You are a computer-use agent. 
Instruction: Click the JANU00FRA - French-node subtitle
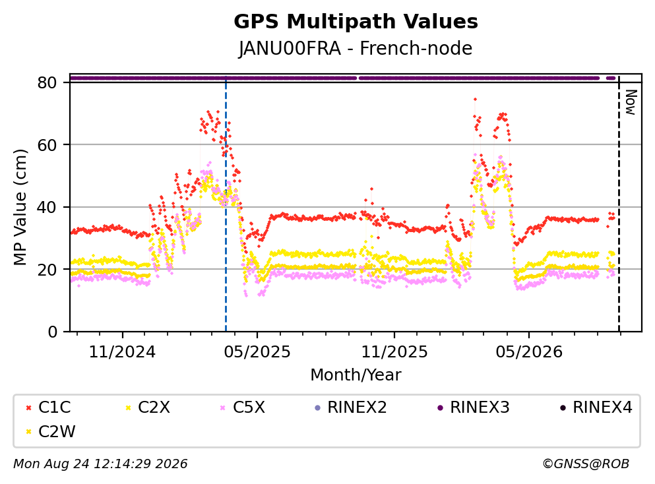[356, 48]
